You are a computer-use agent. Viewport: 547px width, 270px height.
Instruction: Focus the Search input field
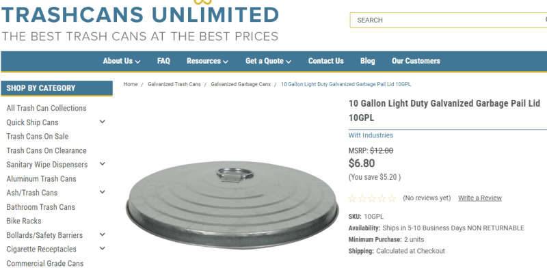pos(449,21)
